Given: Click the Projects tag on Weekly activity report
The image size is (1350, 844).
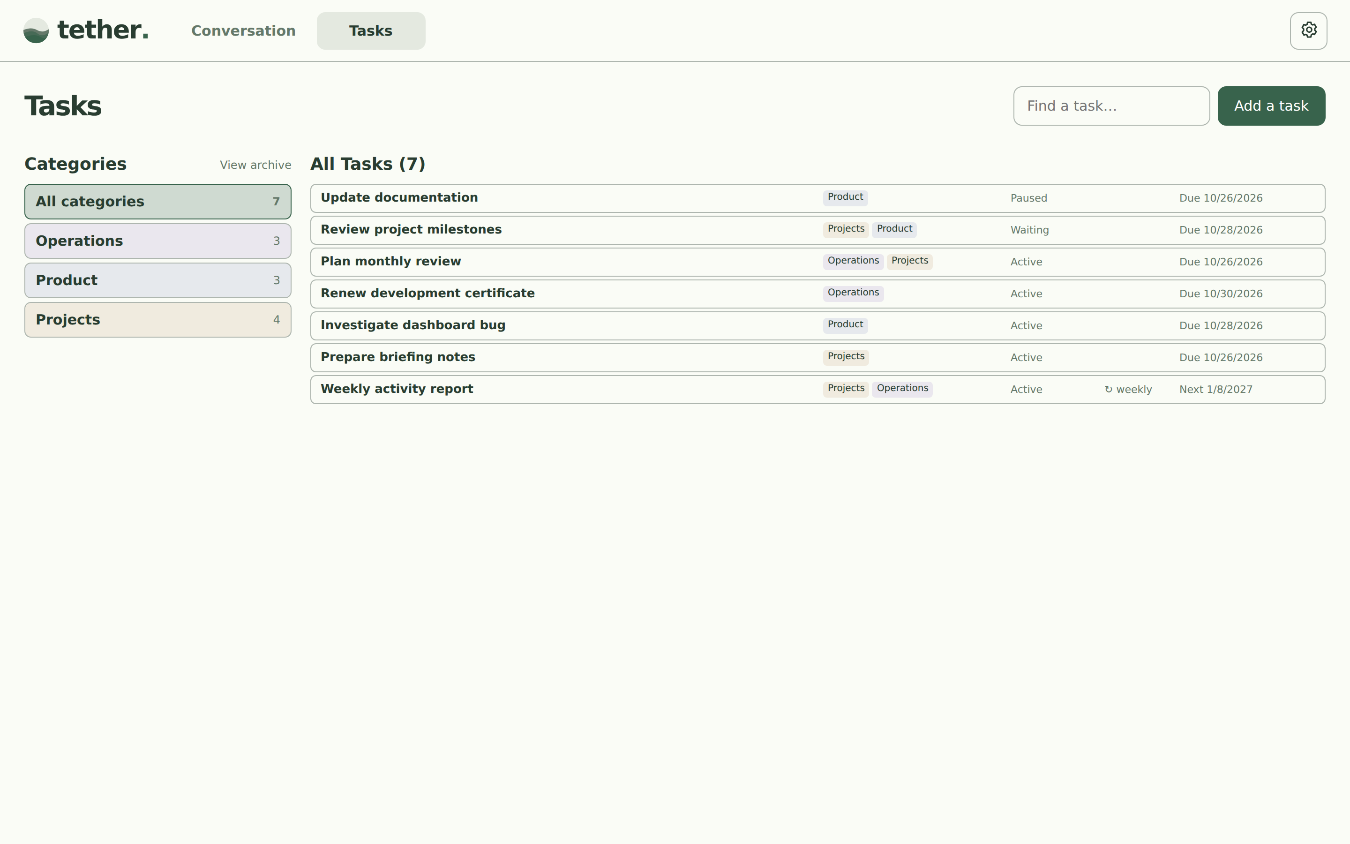Looking at the screenshot, I should pos(846,389).
